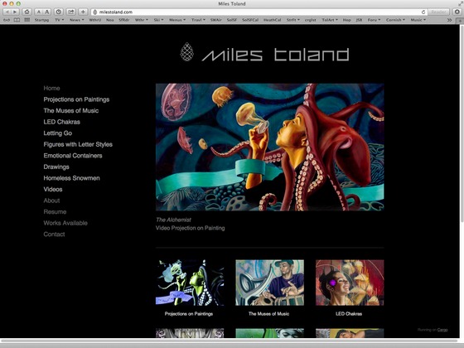The width and height of the screenshot is (464, 348).
Task: Enter full screen with the arrows icon
Action: [460, 3]
